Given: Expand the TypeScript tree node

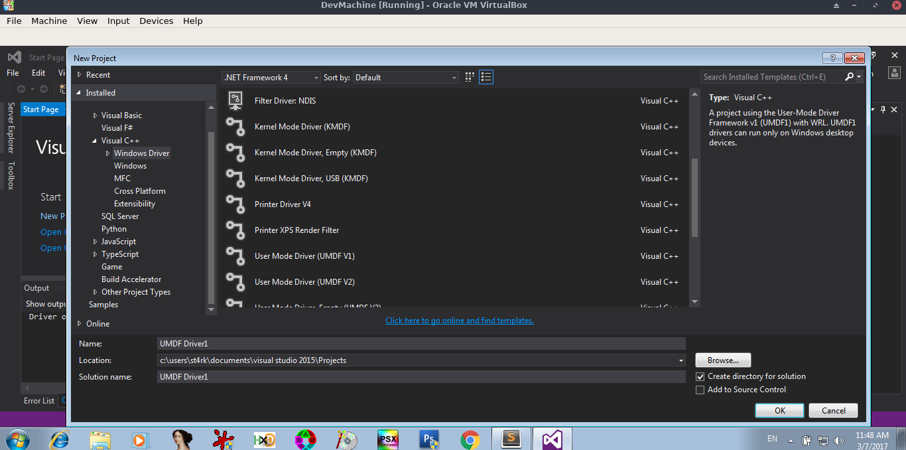Looking at the screenshot, I should [x=96, y=254].
